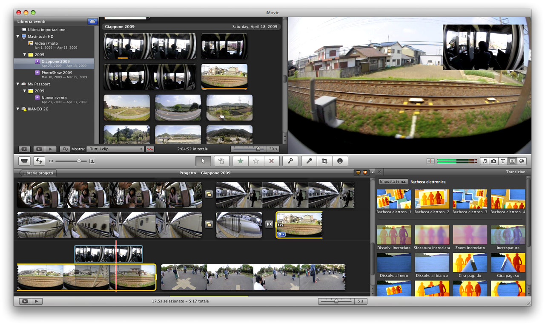The image size is (545, 325).
Task: Unmark selection with the empty star
Action: [x=256, y=161]
